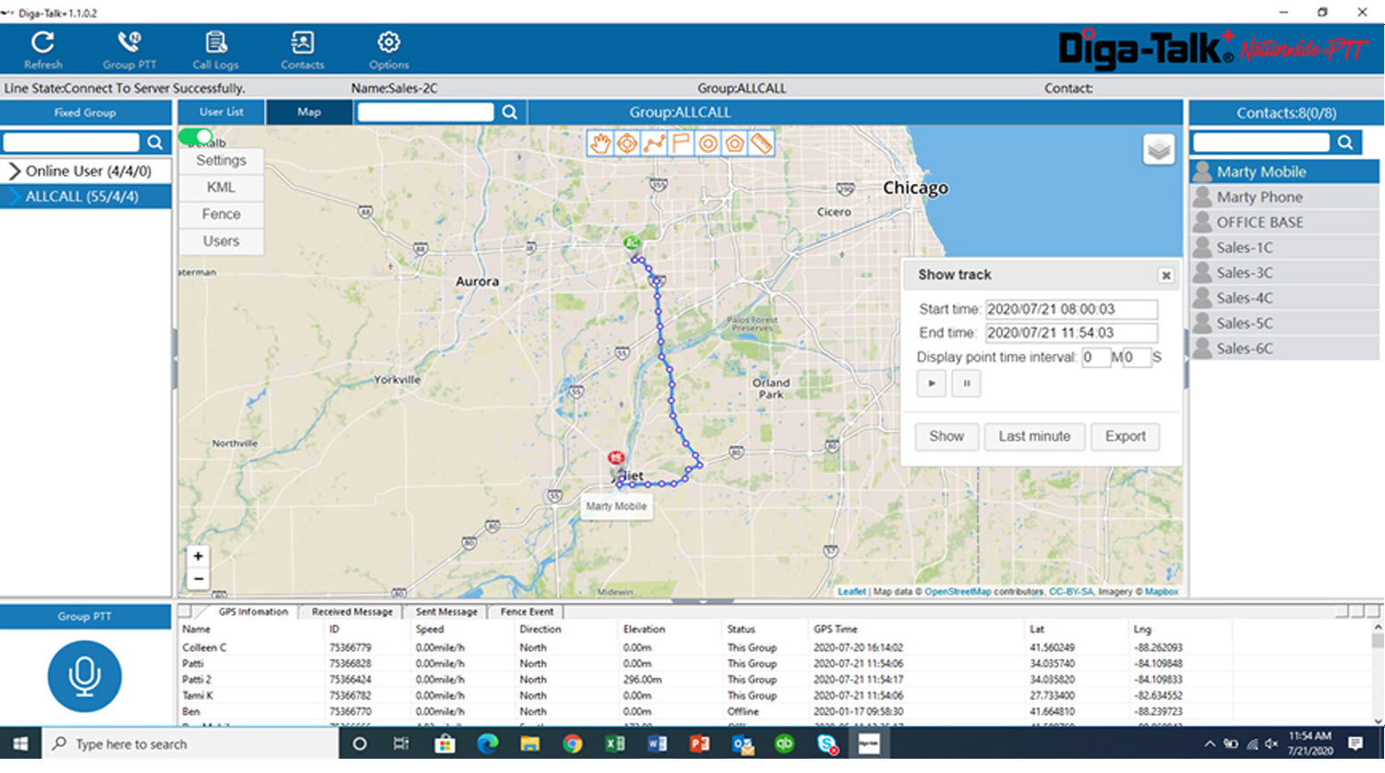Expand the ALLCALL group node
Image resolution: width=1385 pixels, height=773 pixels.
(x=14, y=196)
